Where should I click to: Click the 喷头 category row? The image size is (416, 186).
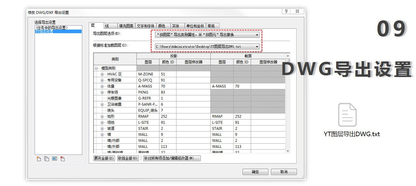(115, 110)
